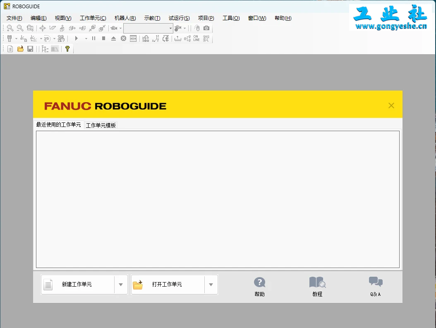Toggle the ON LINE icon
Image resolution: width=436 pixels, height=328 pixels.
click(x=196, y=38)
